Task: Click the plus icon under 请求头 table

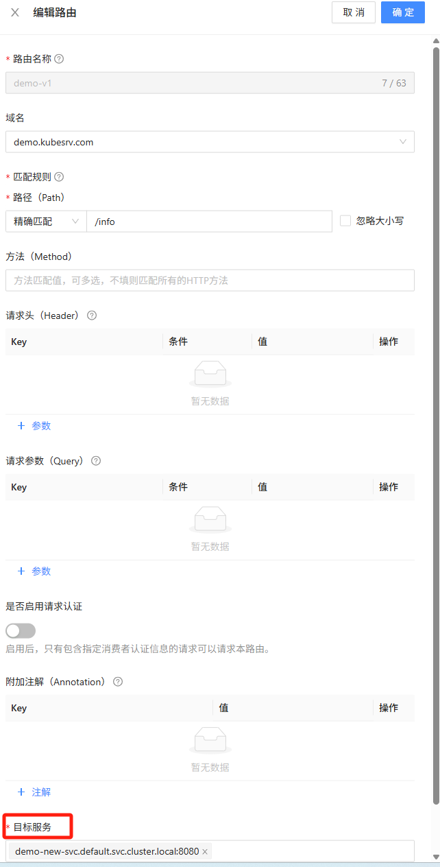Action: pos(21,426)
